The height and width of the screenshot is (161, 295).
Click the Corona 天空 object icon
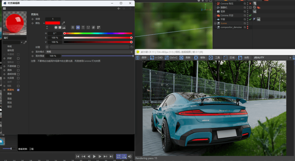click(218, 15)
